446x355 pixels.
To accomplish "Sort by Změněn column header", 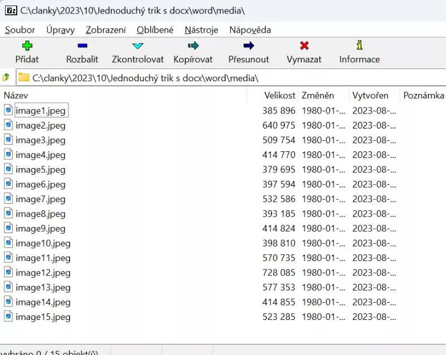I will (318, 95).
